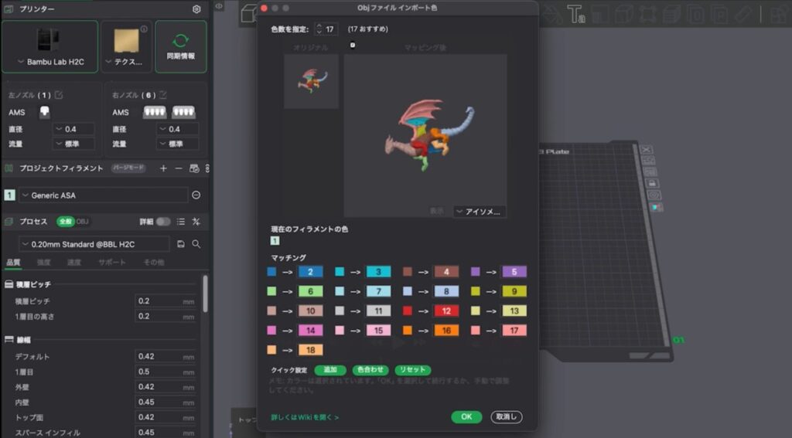Toggle the 詳細 (advanced) switch
Image resolution: width=792 pixels, height=438 pixels.
(163, 222)
